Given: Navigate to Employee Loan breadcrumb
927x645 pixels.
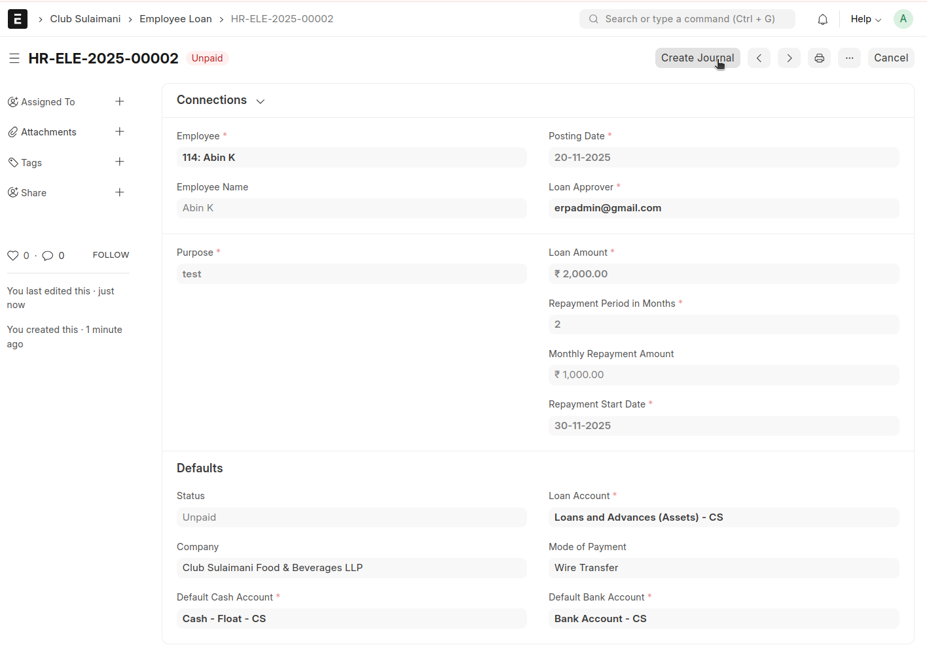Looking at the screenshot, I should pos(175,19).
